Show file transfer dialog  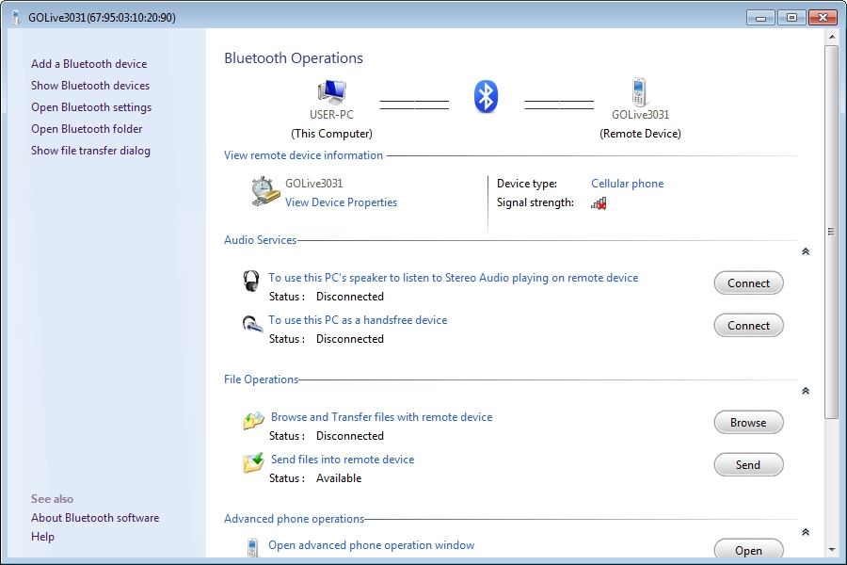click(x=90, y=151)
